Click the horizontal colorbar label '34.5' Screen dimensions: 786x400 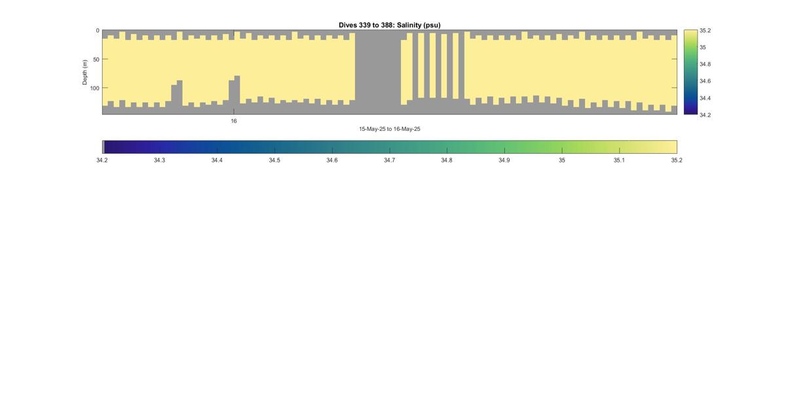(274, 160)
